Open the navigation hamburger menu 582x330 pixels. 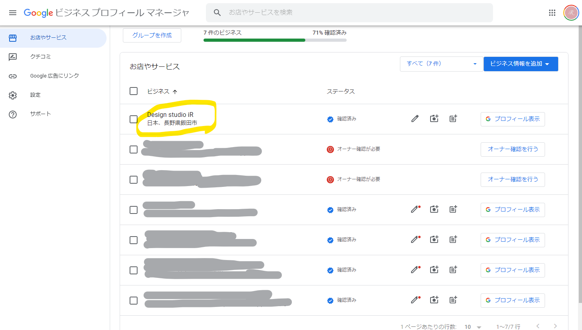tap(13, 12)
